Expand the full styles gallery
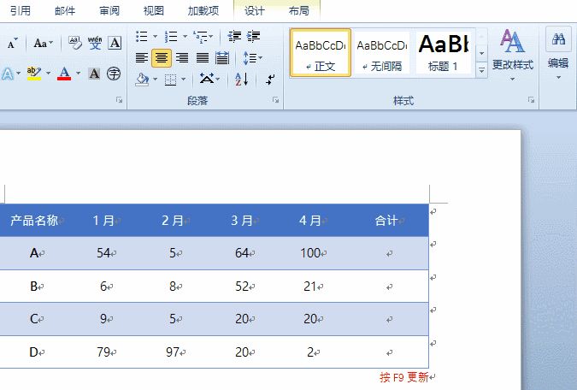Viewport: 577px width, 390px height. click(x=482, y=70)
